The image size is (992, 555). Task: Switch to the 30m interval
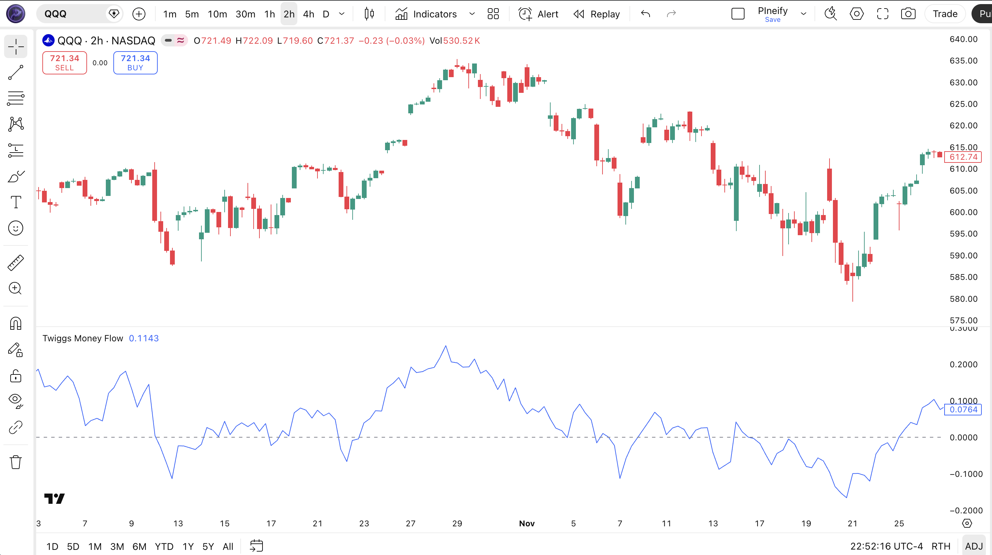pos(245,14)
